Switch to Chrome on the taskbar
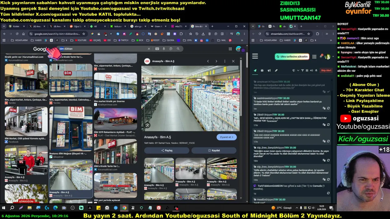Viewport: 390px width, 219px height. pyautogui.click(x=124, y=208)
